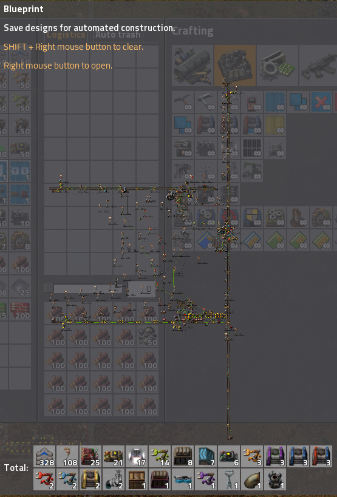Click the green inserter total showing 14
Screen dimensions: 337x497
pyautogui.click(x=160, y=456)
